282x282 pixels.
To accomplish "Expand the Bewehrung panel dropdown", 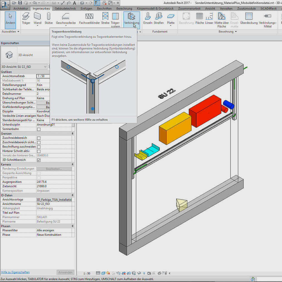I will click(236, 32).
